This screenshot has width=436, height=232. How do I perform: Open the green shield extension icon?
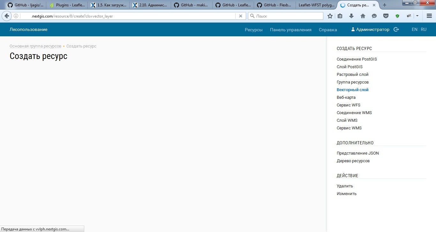(397, 16)
